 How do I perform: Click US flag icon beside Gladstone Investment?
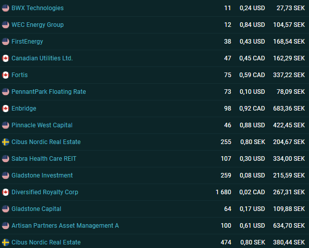[6, 175]
